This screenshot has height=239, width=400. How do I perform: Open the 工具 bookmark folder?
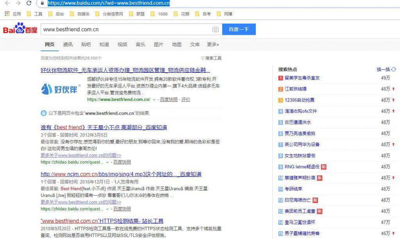[x=35, y=14]
